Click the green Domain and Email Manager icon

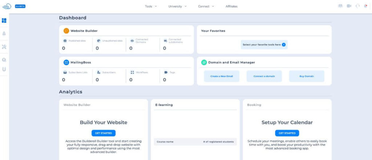point(204,62)
